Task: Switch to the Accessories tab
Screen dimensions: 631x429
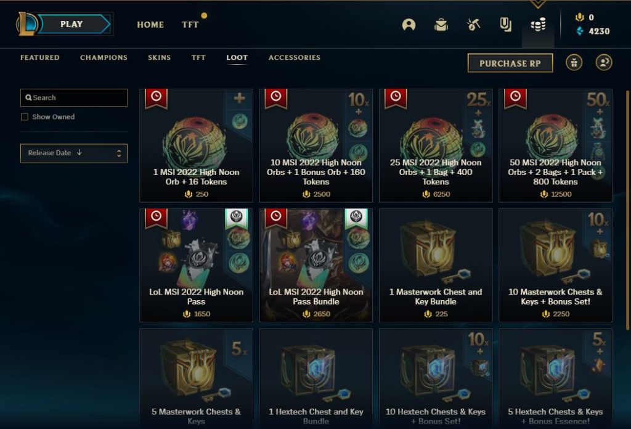Action: (295, 57)
